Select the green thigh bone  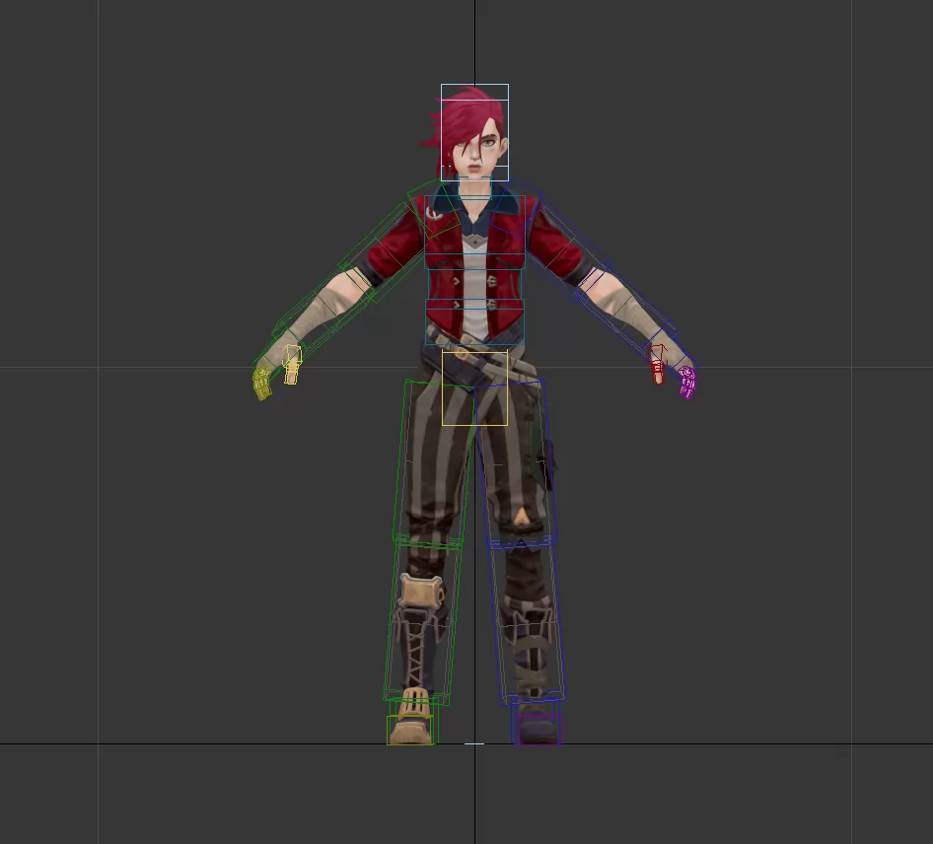[434, 461]
